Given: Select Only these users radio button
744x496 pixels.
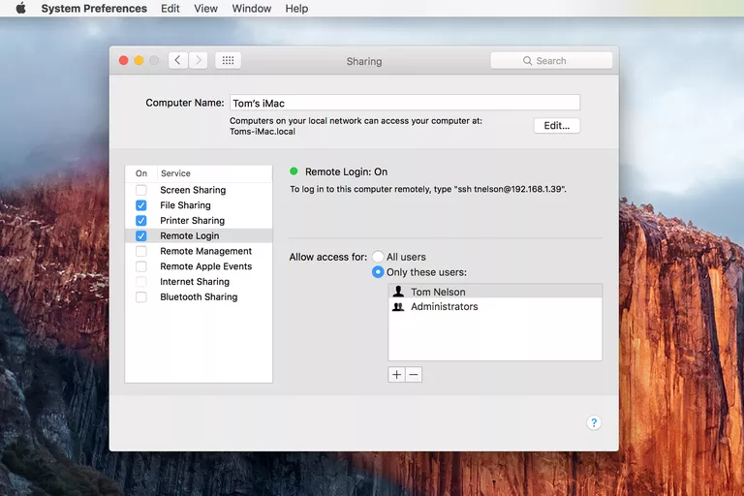Looking at the screenshot, I should (x=378, y=272).
